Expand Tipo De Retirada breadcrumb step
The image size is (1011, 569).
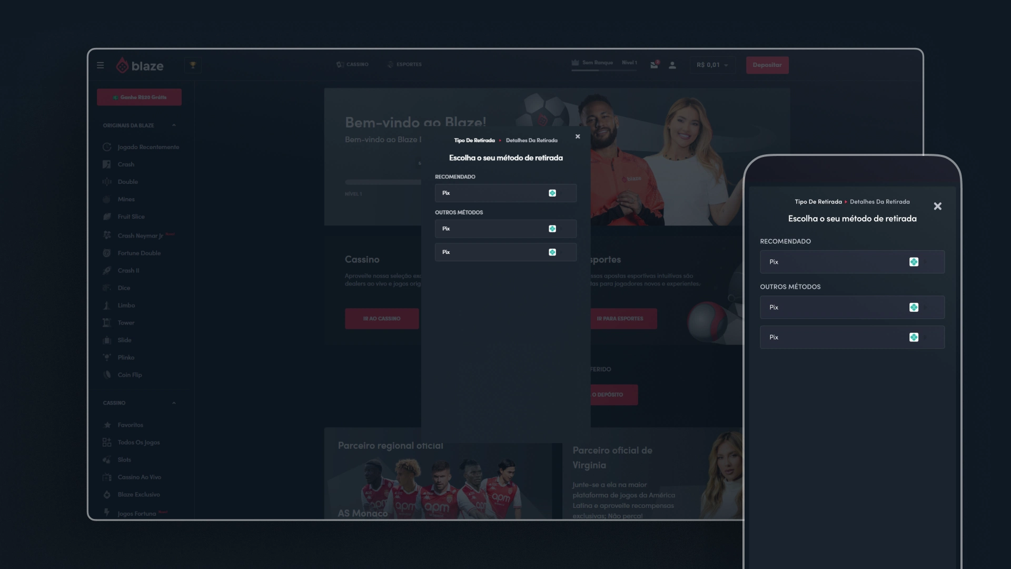[475, 140]
